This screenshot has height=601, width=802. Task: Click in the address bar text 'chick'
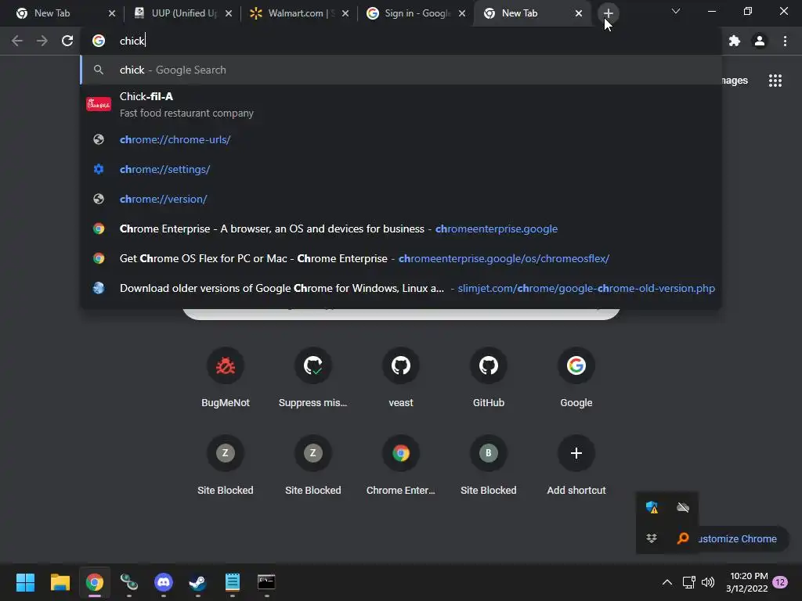[132, 41]
